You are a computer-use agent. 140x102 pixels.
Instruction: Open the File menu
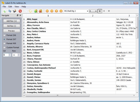pos(4,6)
